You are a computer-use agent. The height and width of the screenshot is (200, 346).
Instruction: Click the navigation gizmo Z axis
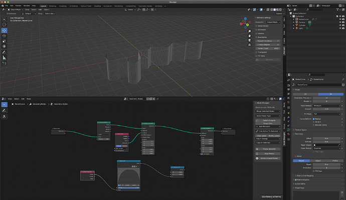point(245,19)
